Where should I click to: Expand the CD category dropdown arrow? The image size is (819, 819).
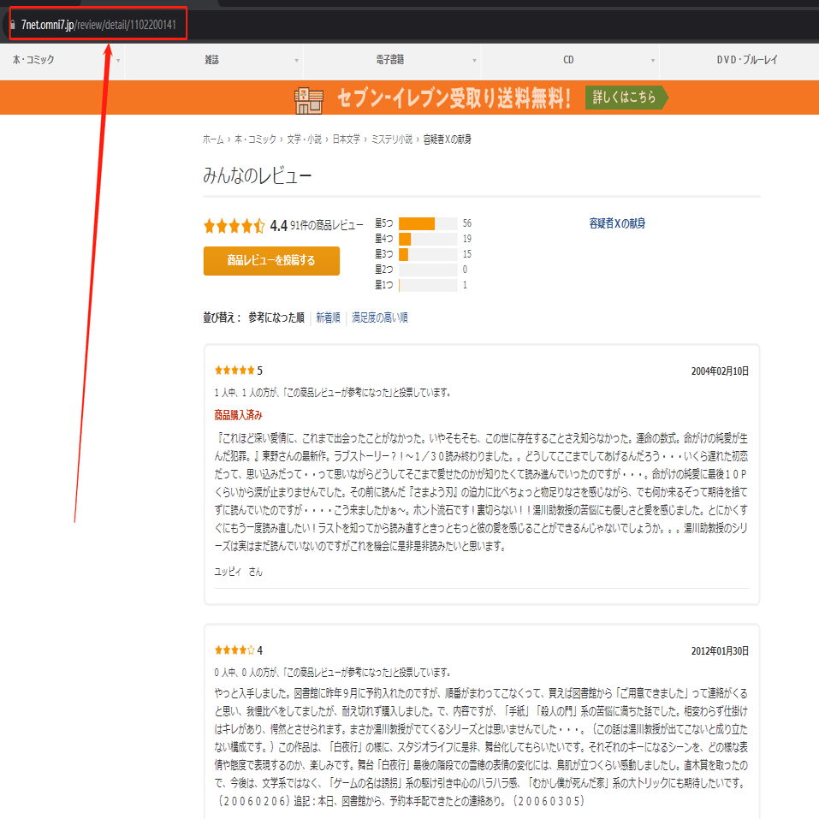[652, 61]
